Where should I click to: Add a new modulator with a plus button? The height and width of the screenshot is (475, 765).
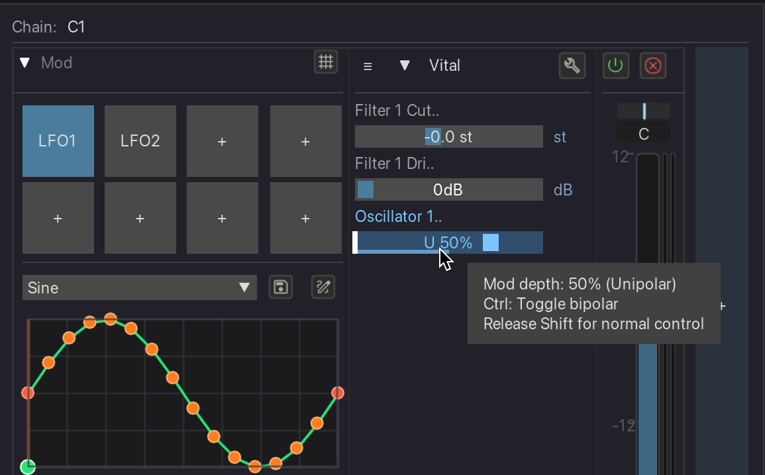[223, 140]
